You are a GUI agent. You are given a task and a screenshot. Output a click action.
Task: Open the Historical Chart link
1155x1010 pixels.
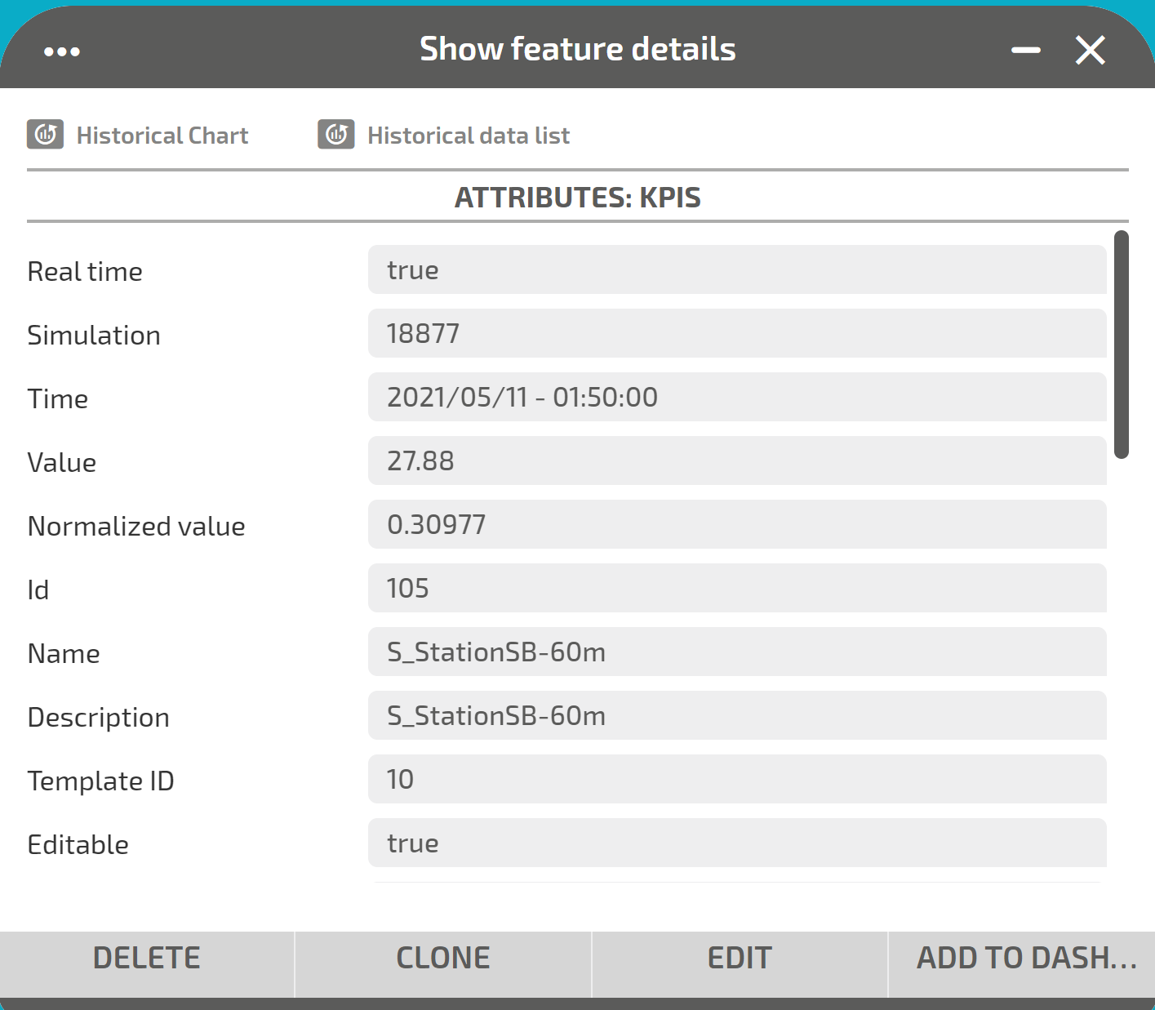(162, 136)
